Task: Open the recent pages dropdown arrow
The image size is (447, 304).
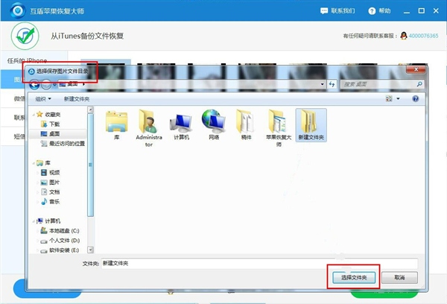Action: [54, 84]
